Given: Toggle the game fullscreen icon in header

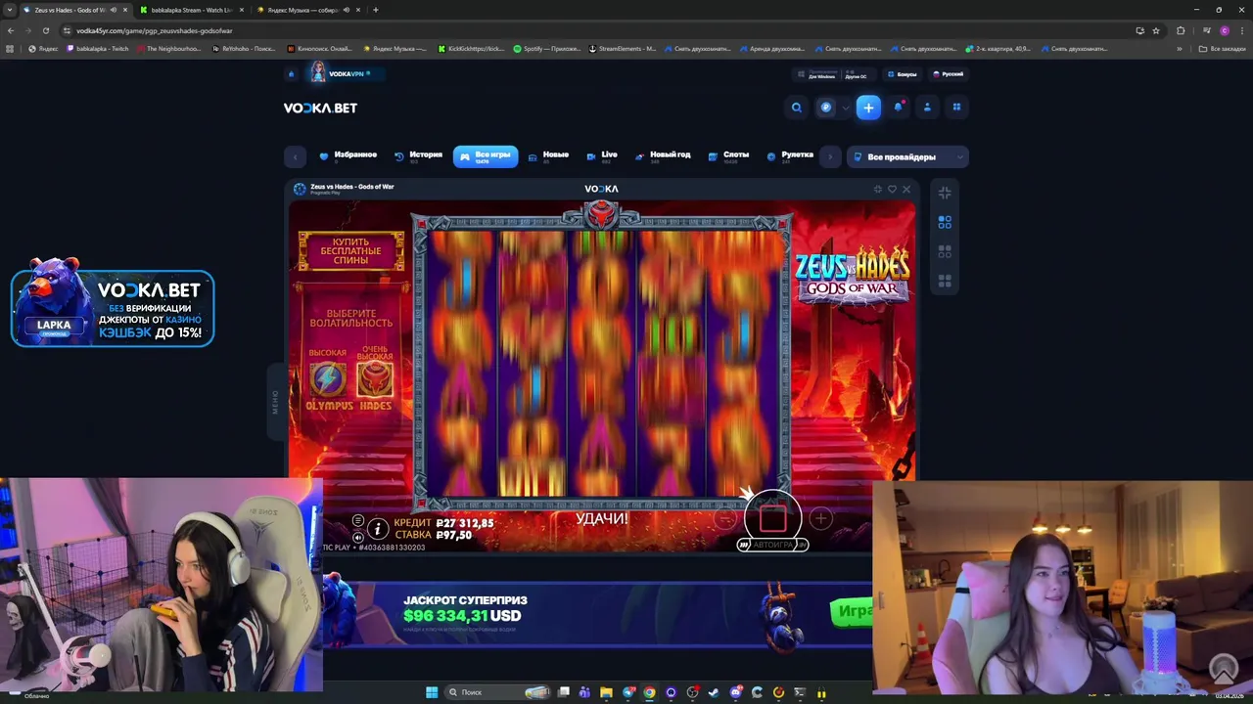Looking at the screenshot, I should click(x=877, y=189).
